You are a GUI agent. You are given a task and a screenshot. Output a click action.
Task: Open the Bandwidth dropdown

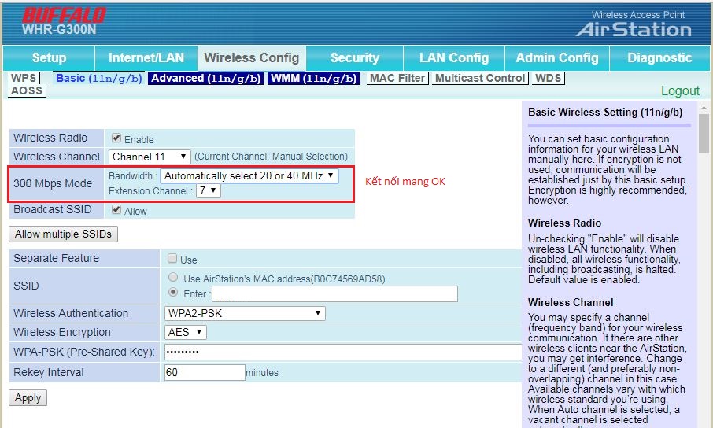pyautogui.click(x=249, y=176)
